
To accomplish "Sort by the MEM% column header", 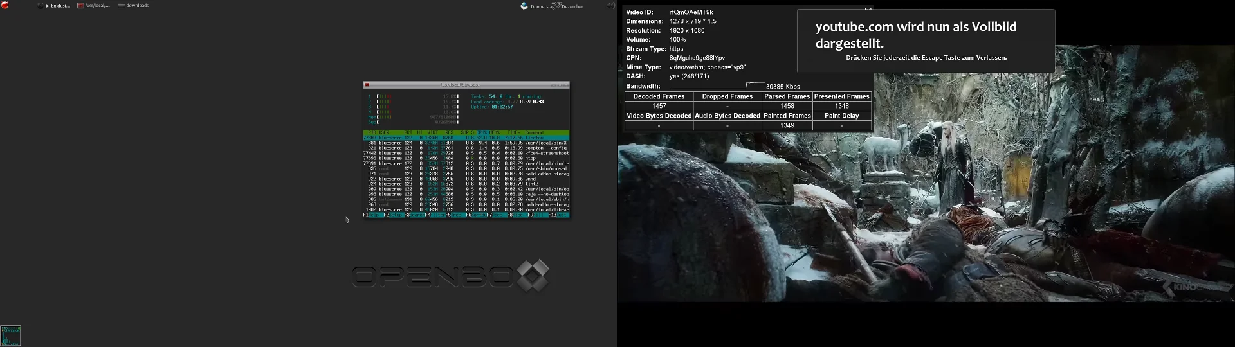I will (x=494, y=132).
